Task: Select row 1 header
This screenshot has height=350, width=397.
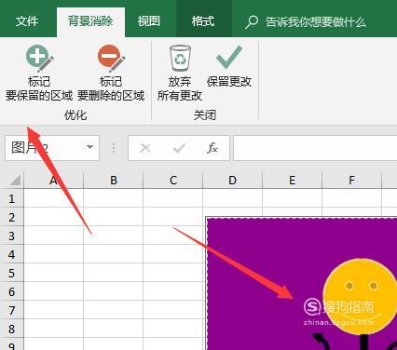Action: coord(12,198)
